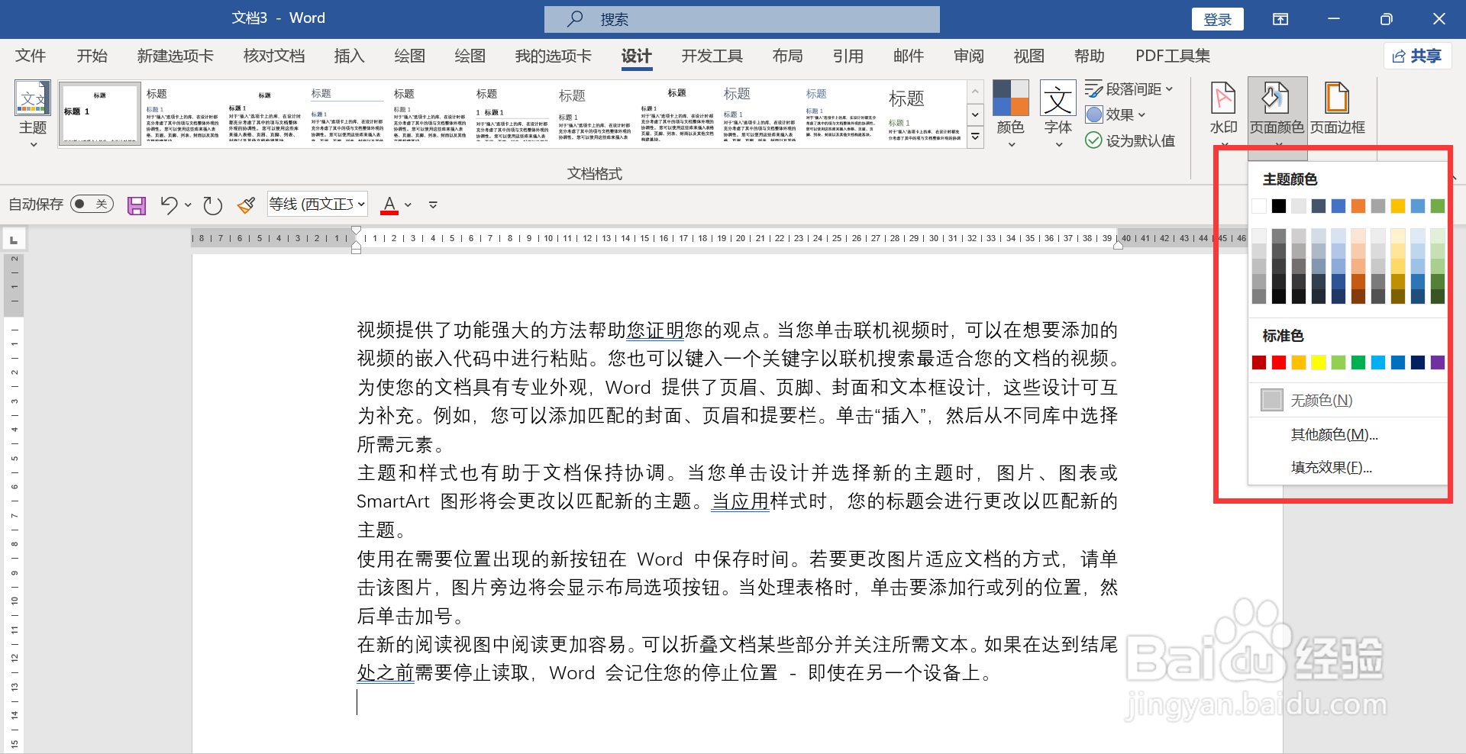Switch to the Home (开始) tab

[x=92, y=56]
